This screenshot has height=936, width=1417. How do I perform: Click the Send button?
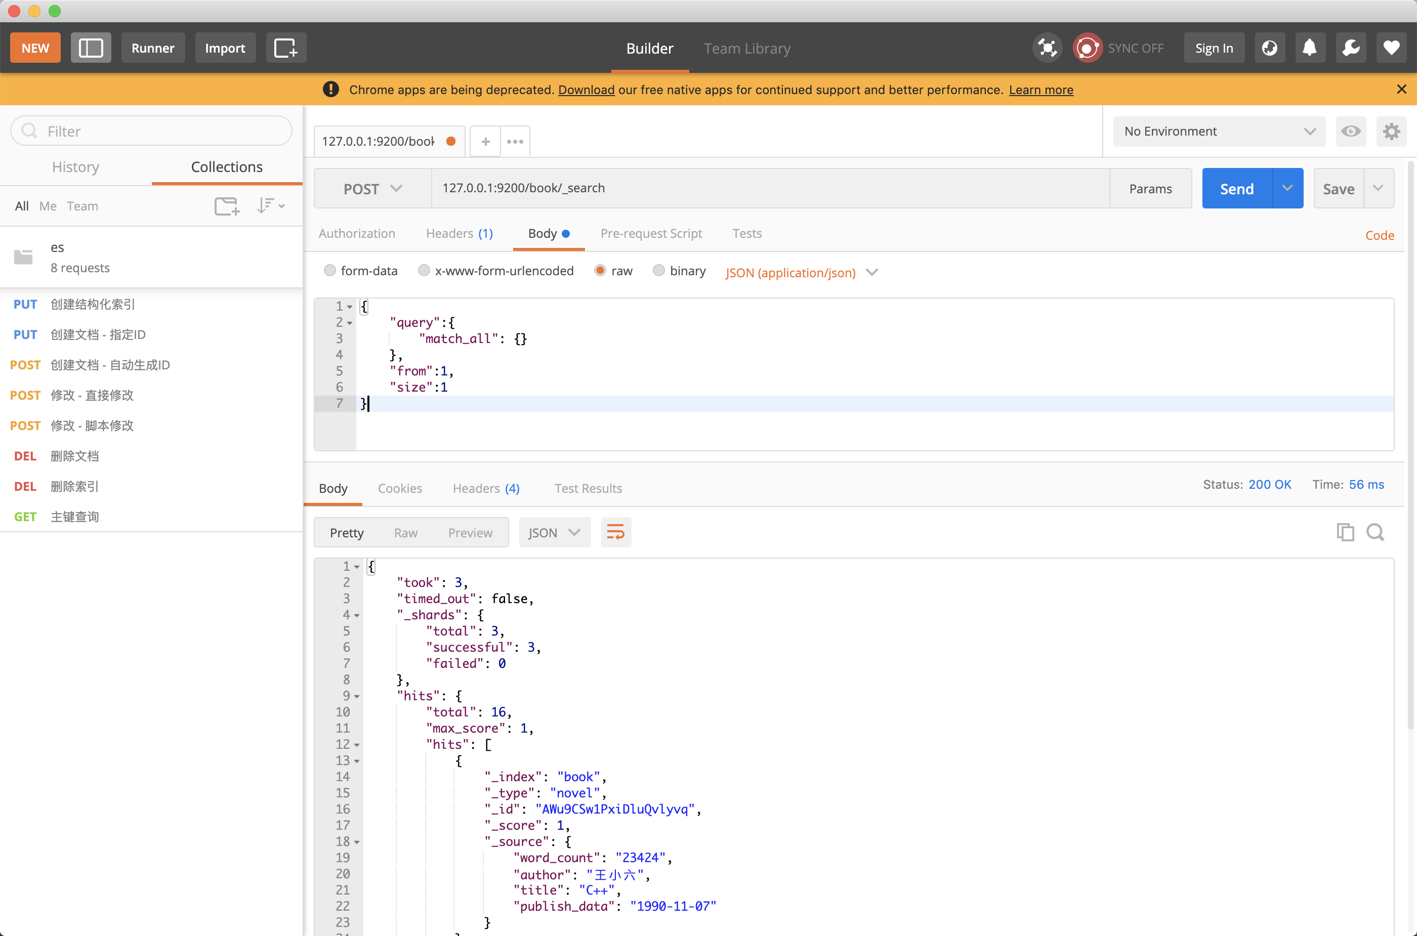click(1236, 189)
